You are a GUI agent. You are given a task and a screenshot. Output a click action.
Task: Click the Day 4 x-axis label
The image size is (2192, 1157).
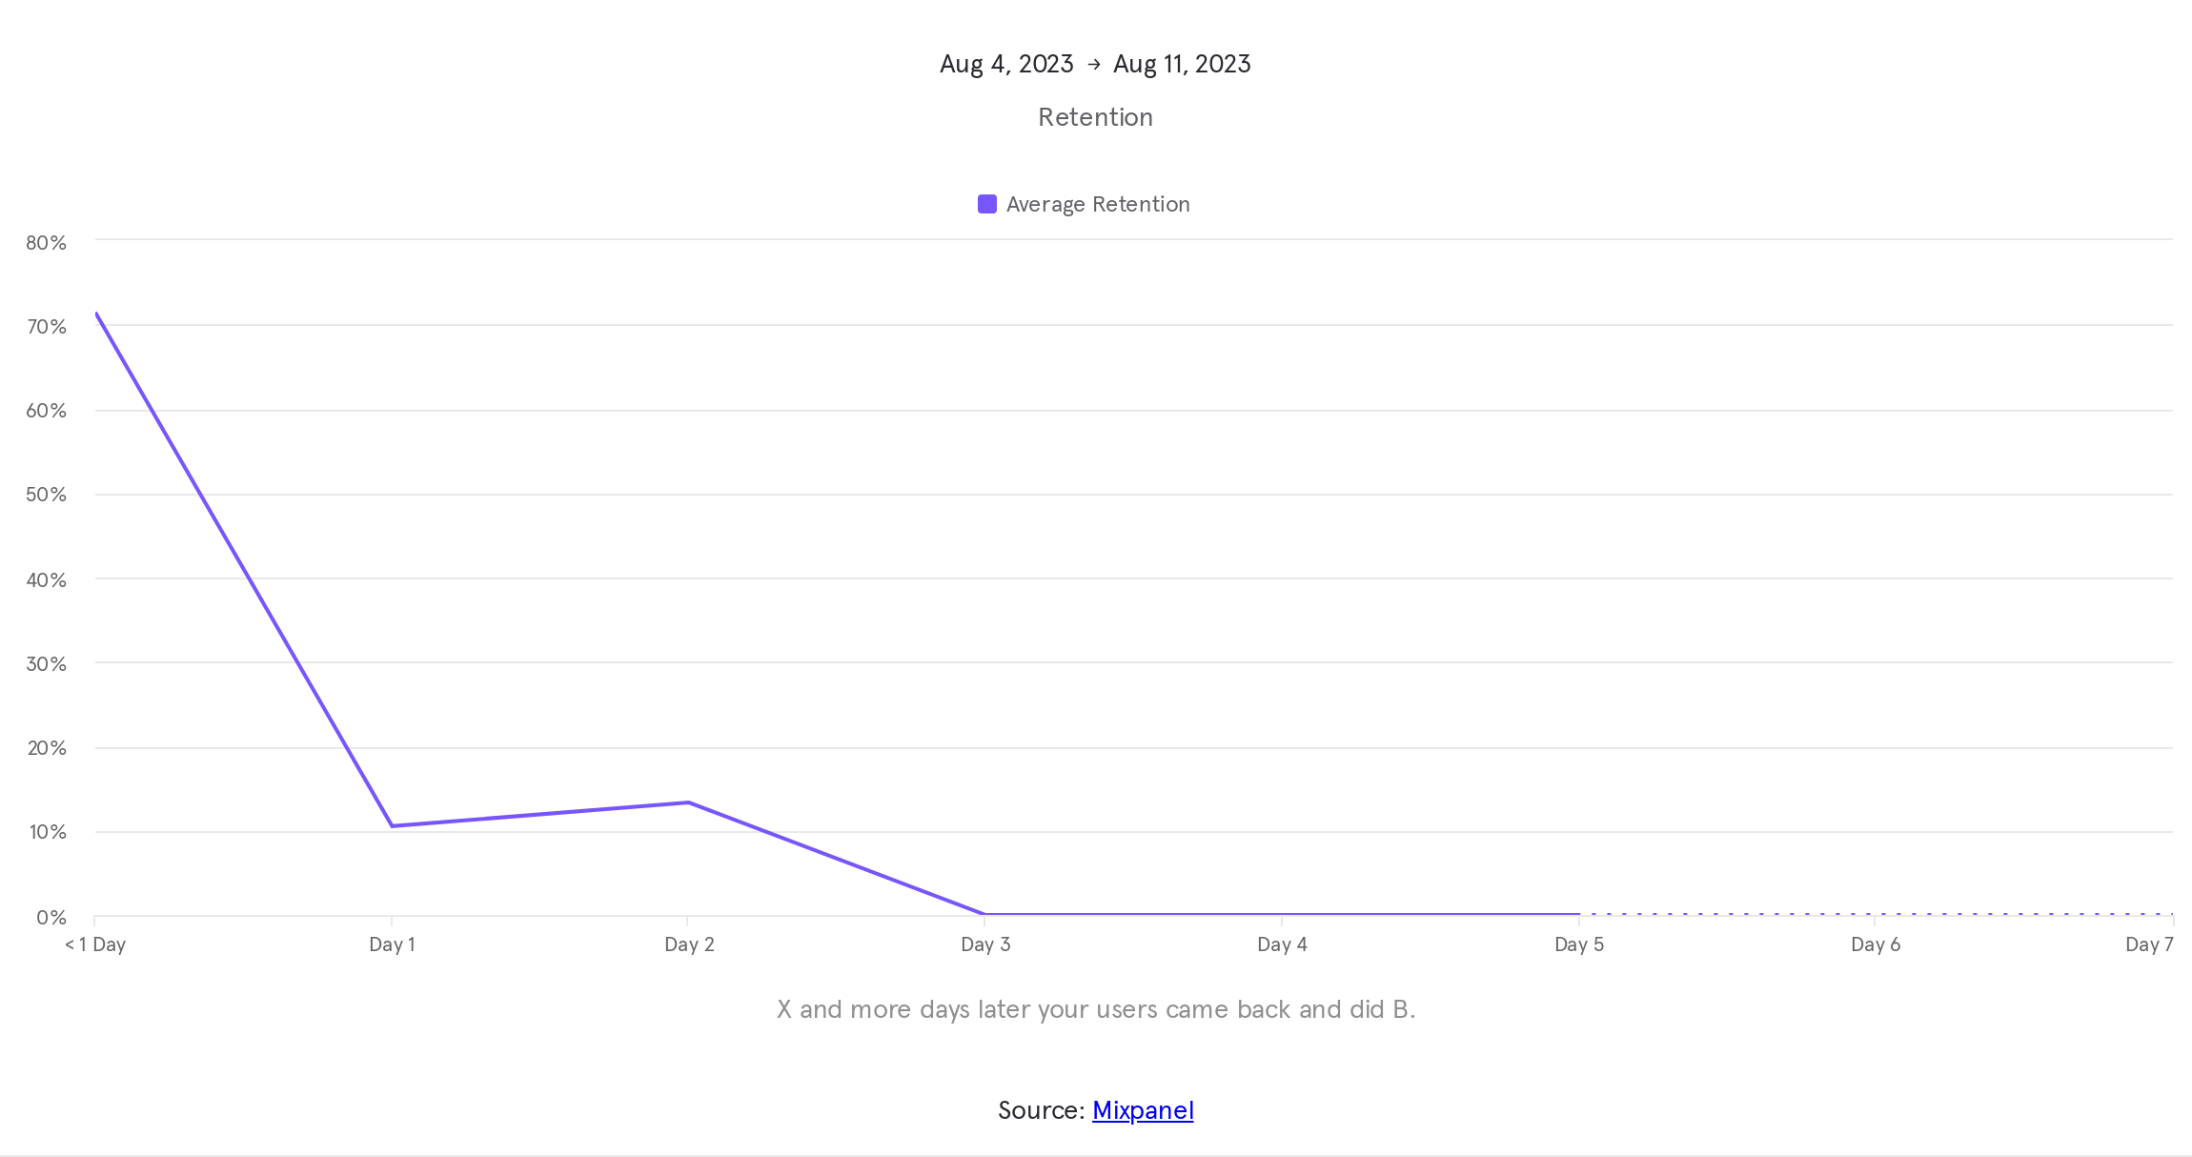[1282, 944]
